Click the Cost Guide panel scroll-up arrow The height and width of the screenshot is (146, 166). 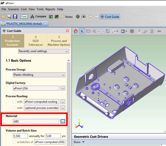click(x=68, y=61)
